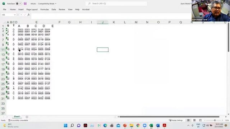Click zoom out minus button
Image resolution: width=230 pixels, height=129 pixels.
(x=205, y=120)
